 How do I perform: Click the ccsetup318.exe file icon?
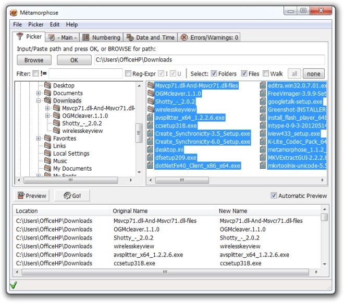click(151, 125)
